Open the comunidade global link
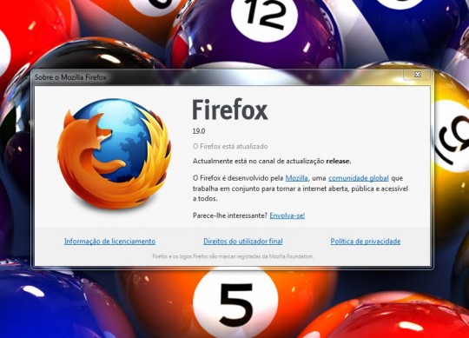The image size is (469, 338). click(x=359, y=178)
